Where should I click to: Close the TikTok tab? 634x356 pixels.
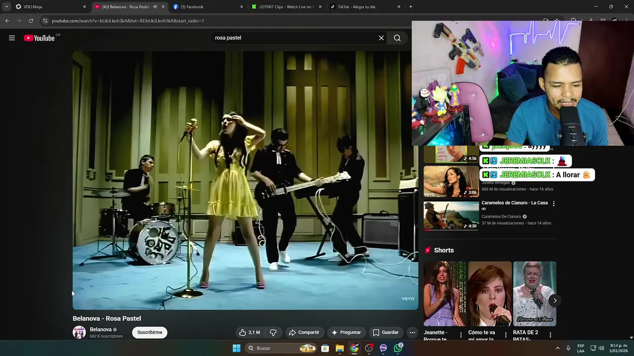(x=399, y=7)
